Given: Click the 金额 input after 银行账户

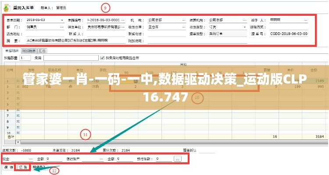Looking at the screenshot, I should click(125, 159).
